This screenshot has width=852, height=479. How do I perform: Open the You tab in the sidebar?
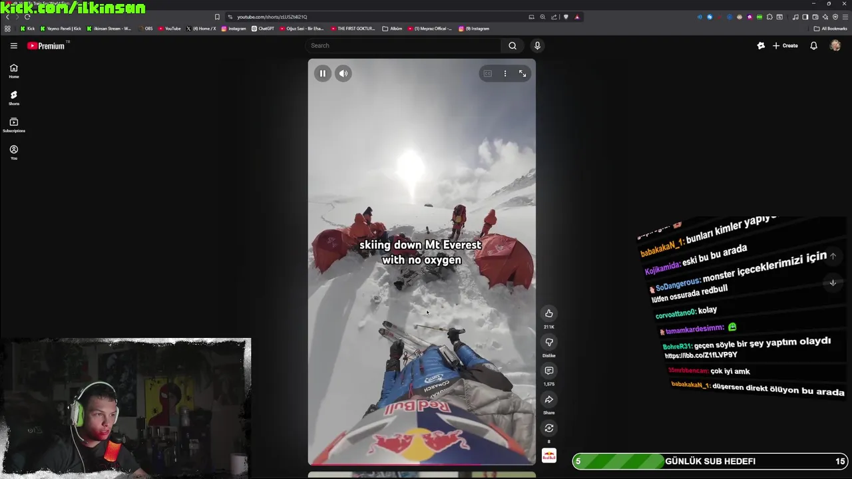click(14, 153)
